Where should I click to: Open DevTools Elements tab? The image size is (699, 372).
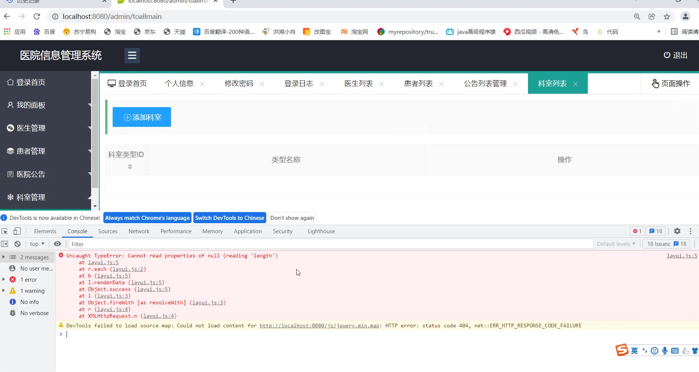tap(45, 231)
